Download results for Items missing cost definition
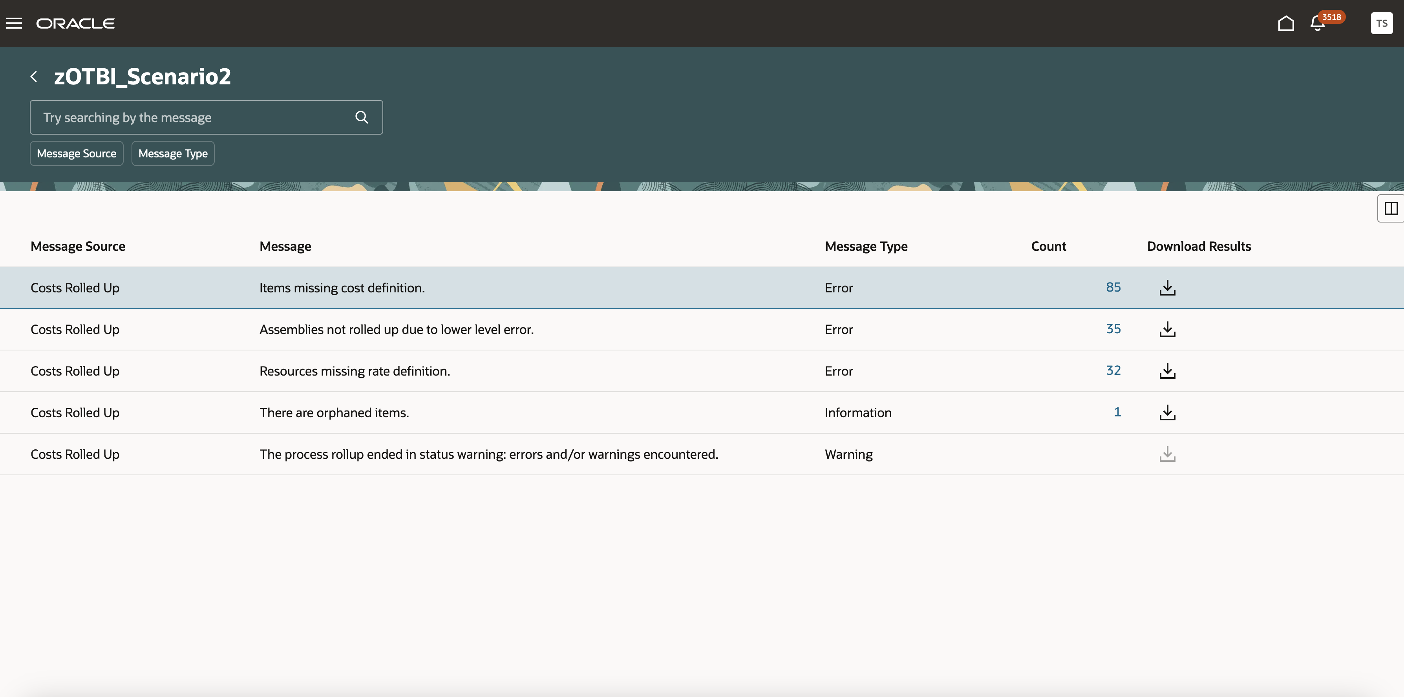The width and height of the screenshot is (1404, 697). (x=1167, y=288)
